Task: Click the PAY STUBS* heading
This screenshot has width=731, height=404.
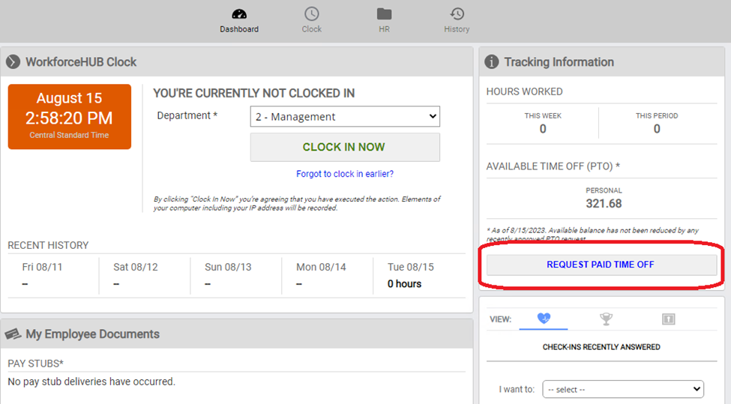Action: 35,364
